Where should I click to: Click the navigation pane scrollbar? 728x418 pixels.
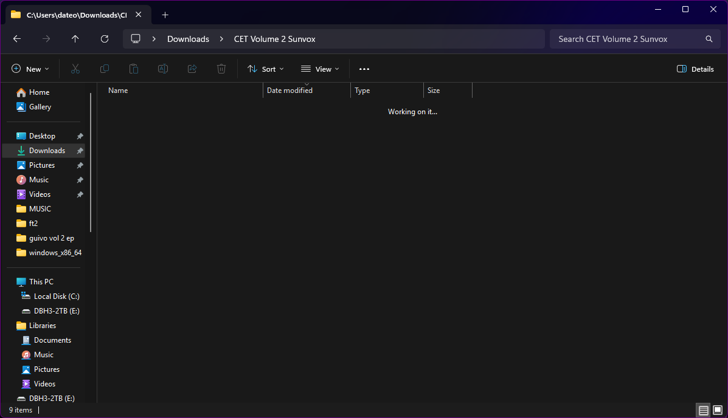coord(91,162)
